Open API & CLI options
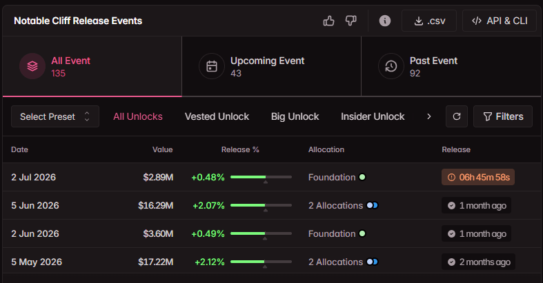Screen dimensions: 543x283 [500, 21]
